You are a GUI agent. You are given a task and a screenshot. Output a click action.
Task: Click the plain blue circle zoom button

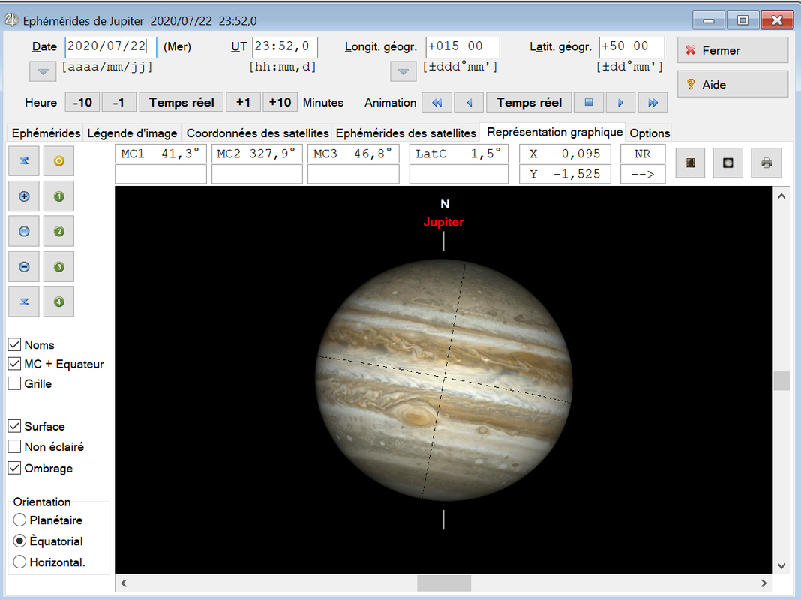[x=24, y=231]
